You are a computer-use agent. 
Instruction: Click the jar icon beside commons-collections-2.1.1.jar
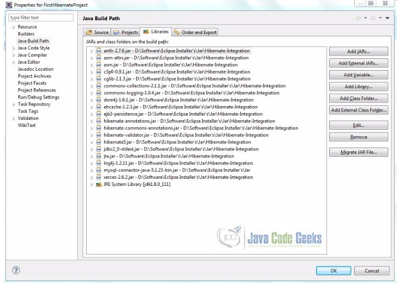point(98,86)
